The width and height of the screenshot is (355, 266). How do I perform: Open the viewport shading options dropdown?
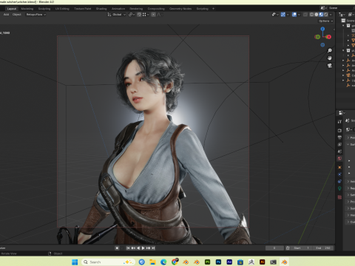click(x=331, y=15)
